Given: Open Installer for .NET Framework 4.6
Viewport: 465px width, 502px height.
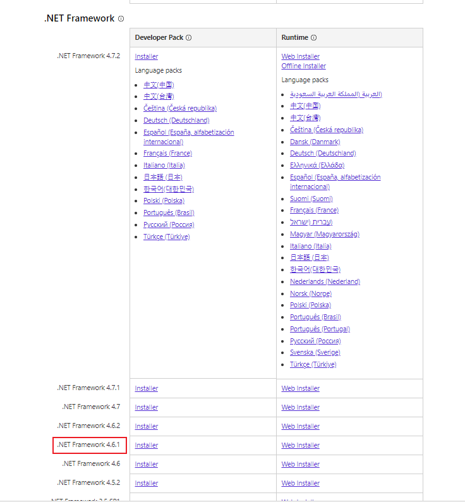Looking at the screenshot, I should (x=146, y=464).
